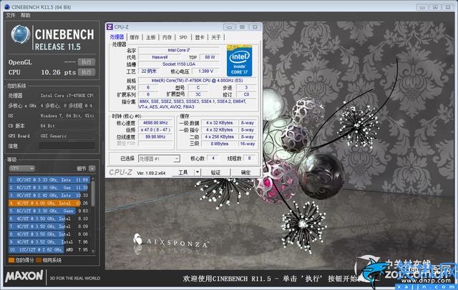Switch to CPU-Z SPD tab
This screenshot has height=290, width=458.
tap(183, 37)
